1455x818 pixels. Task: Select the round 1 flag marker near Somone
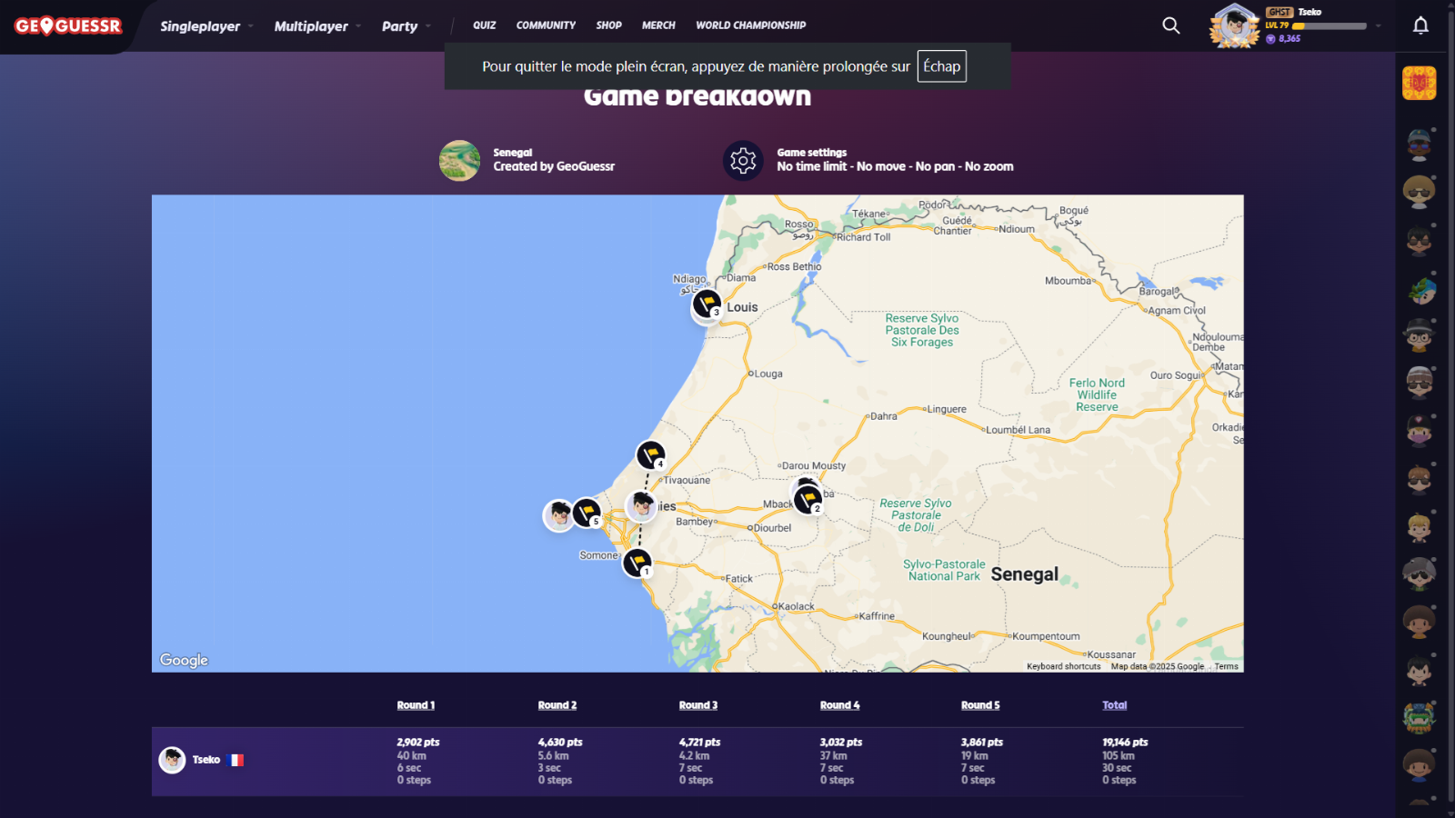(x=637, y=563)
